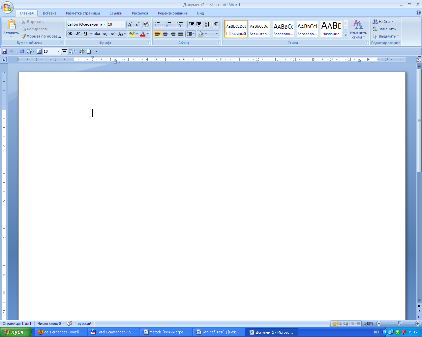
Task: Open font color red A swatch
Action: coord(143,34)
